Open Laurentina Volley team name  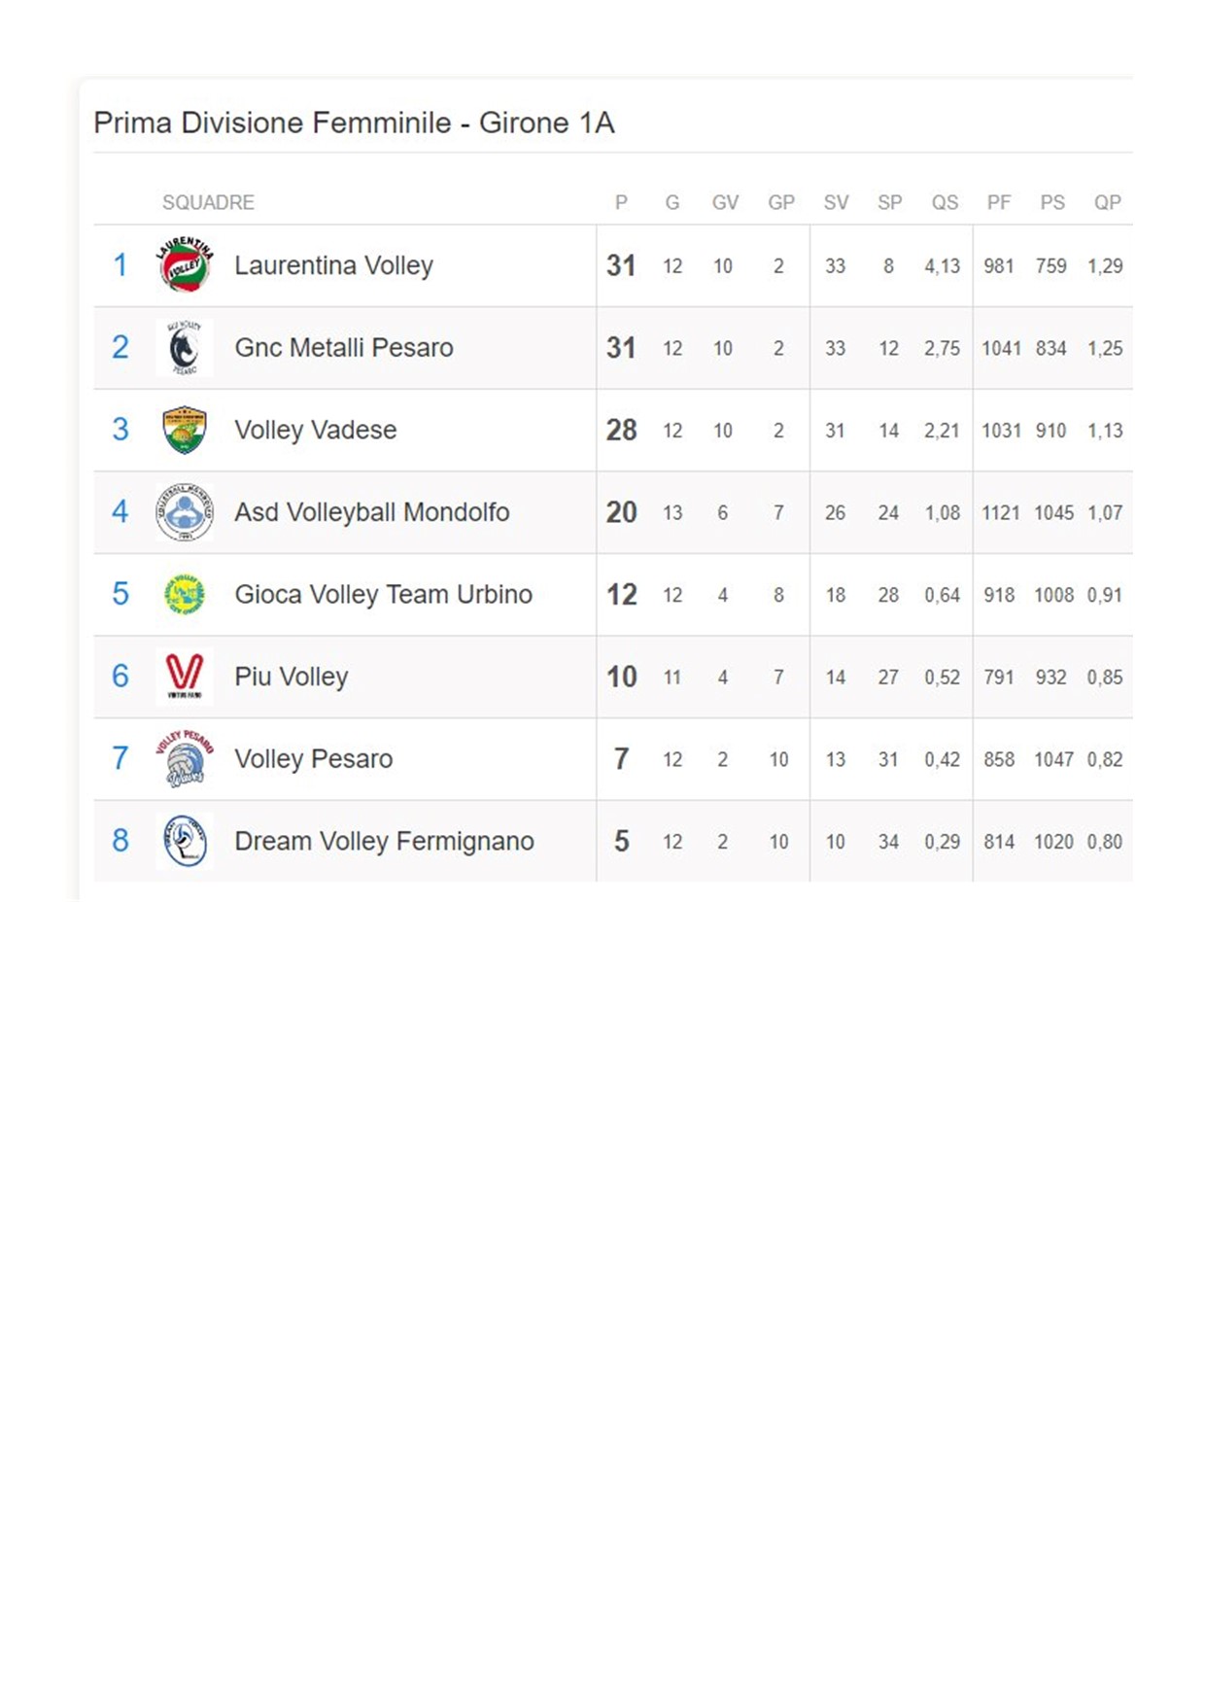click(333, 265)
